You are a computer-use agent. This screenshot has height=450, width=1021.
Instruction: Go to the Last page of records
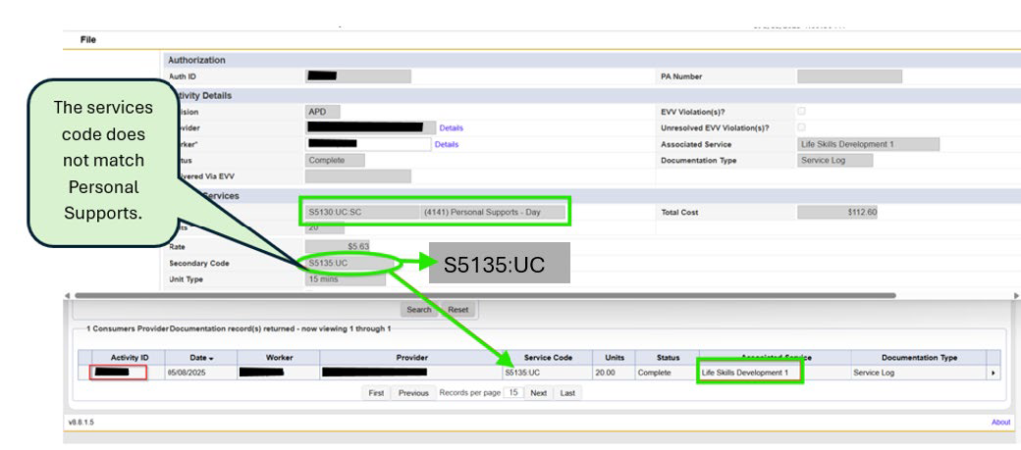tap(567, 393)
